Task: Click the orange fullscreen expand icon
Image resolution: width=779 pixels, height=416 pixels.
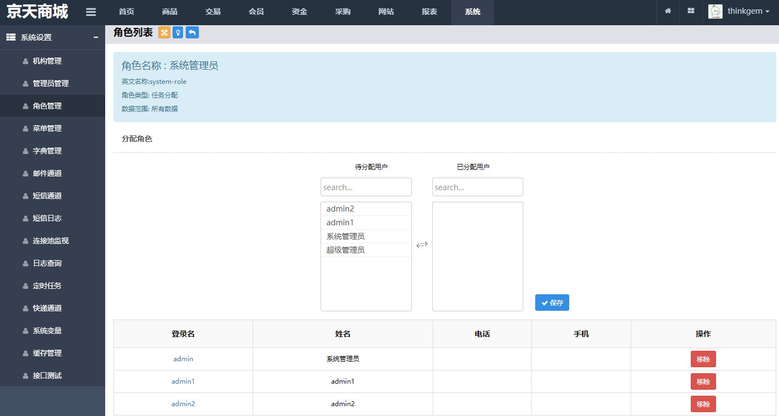Action: [164, 32]
